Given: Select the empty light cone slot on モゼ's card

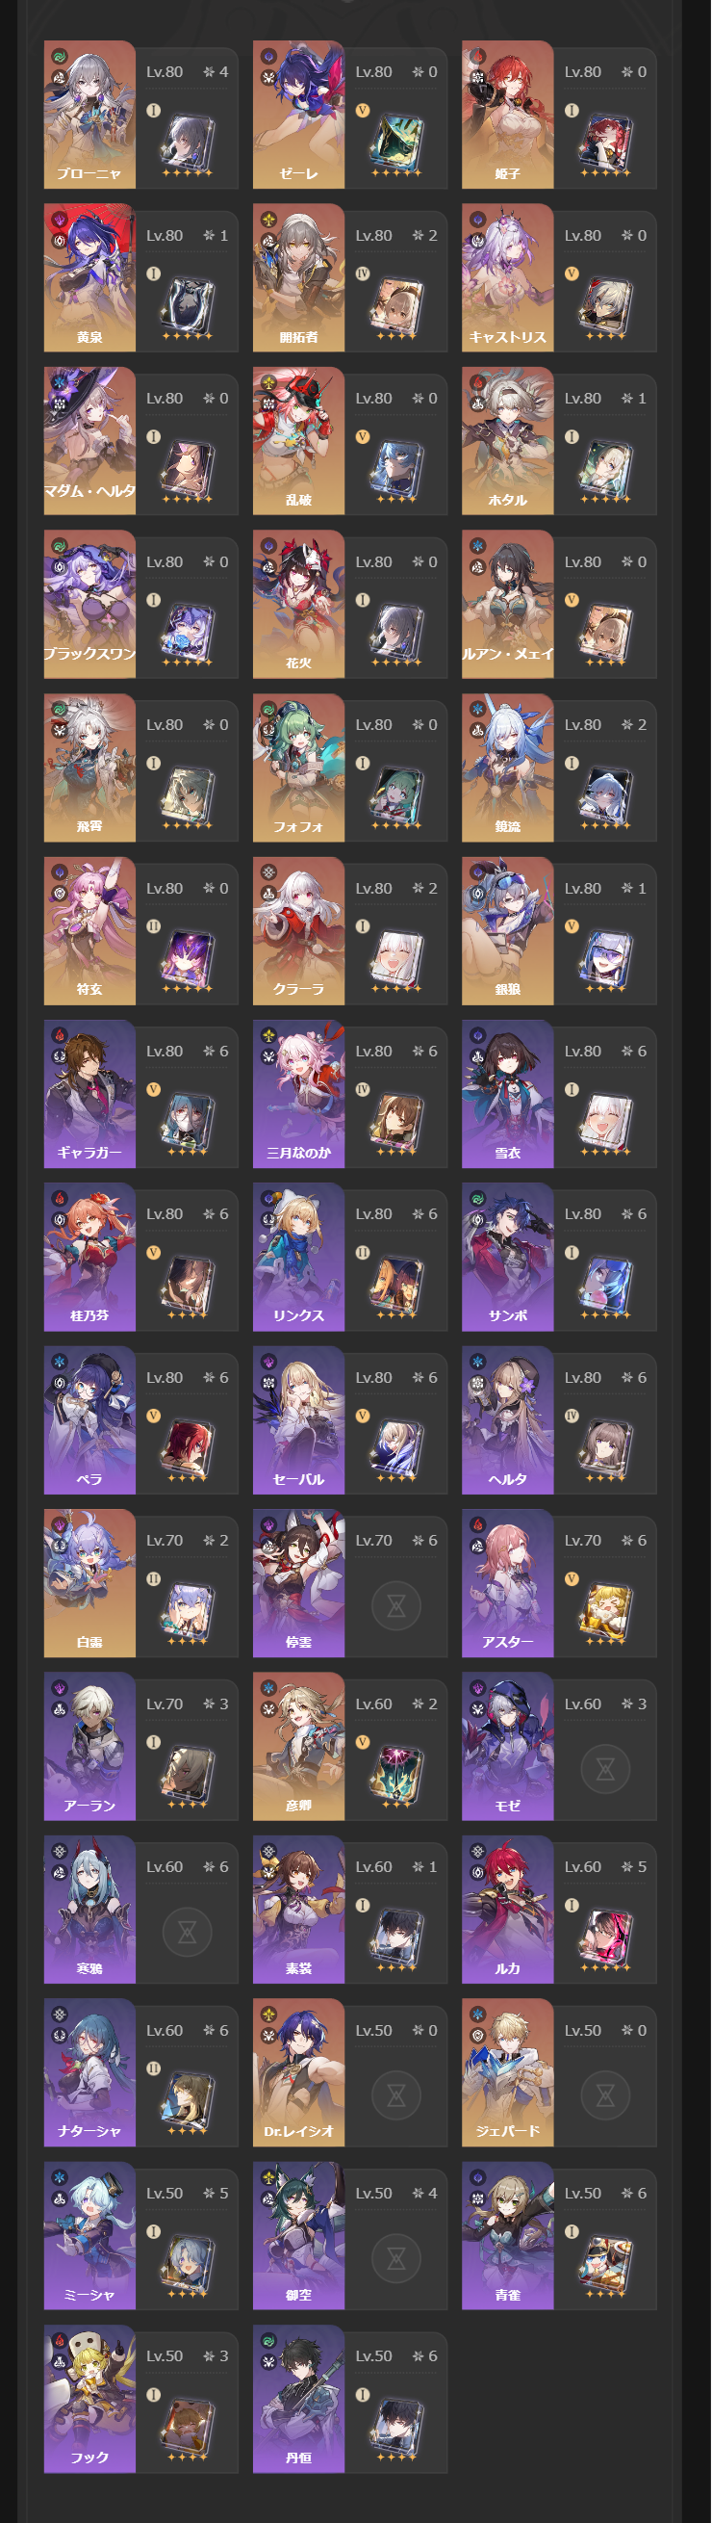Looking at the screenshot, I should (x=605, y=1769).
